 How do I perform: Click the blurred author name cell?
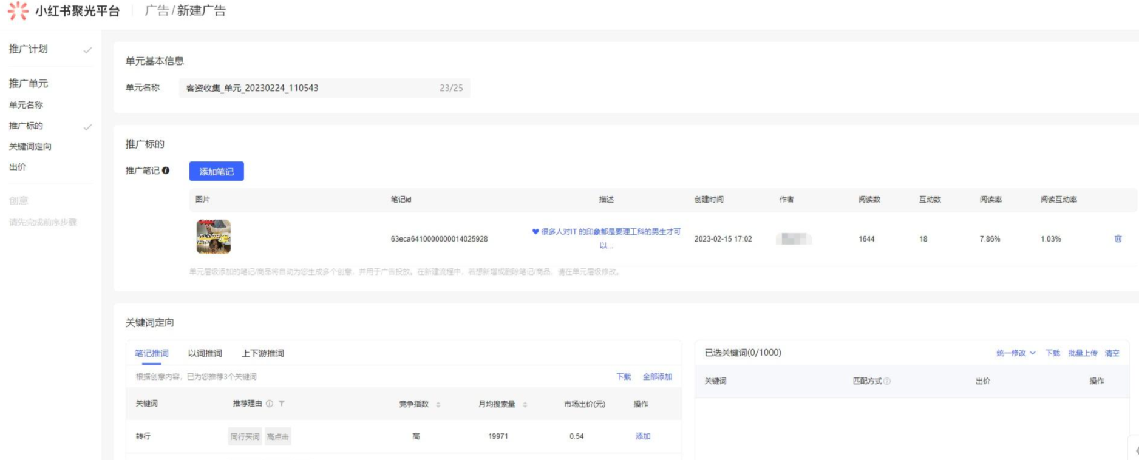click(794, 238)
